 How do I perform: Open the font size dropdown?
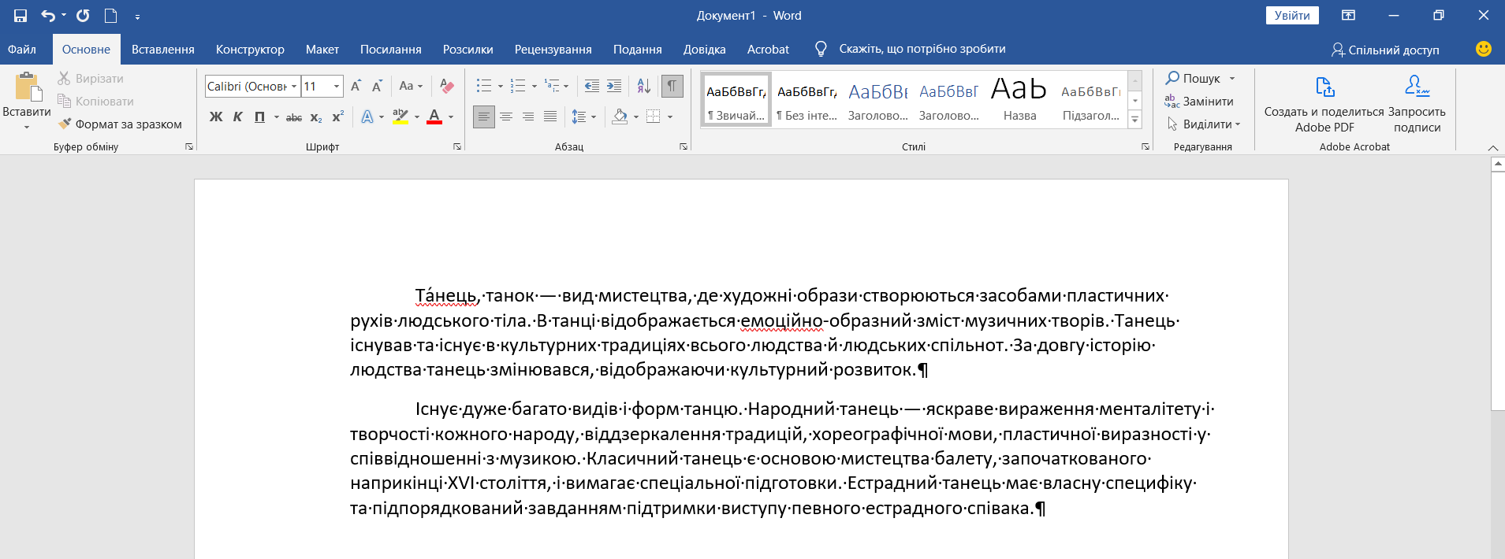coord(337,87)
